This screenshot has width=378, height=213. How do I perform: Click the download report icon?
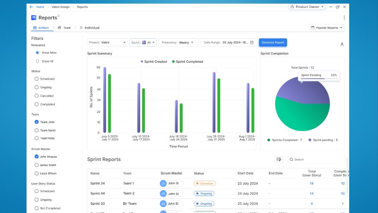(x=342, y=44)
